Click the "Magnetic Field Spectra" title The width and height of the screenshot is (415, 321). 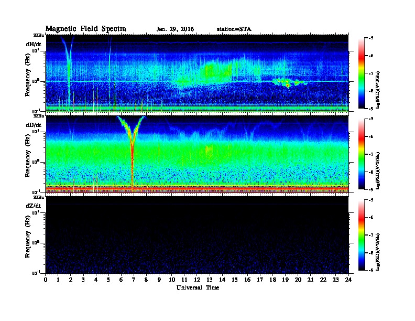(86, 29)
